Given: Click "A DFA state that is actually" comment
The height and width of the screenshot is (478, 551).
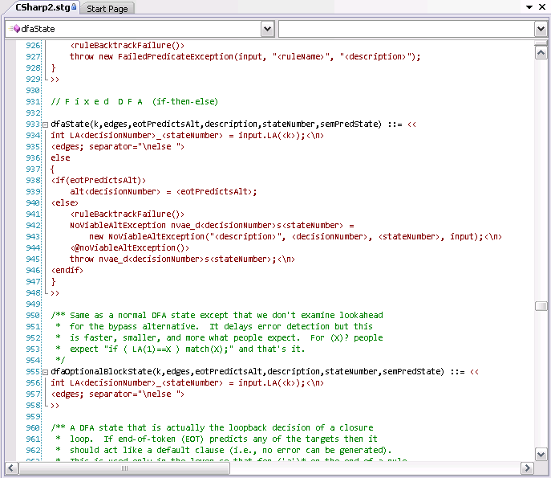Looking at the screenshot, I should click(137, 428).
